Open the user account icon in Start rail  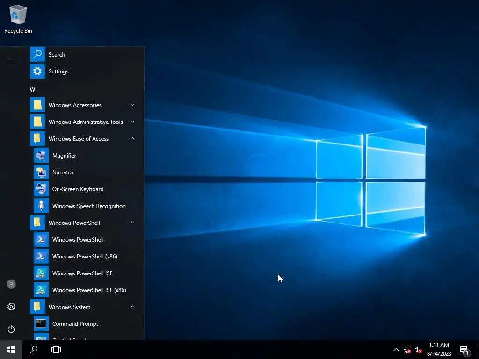(11, 284)
